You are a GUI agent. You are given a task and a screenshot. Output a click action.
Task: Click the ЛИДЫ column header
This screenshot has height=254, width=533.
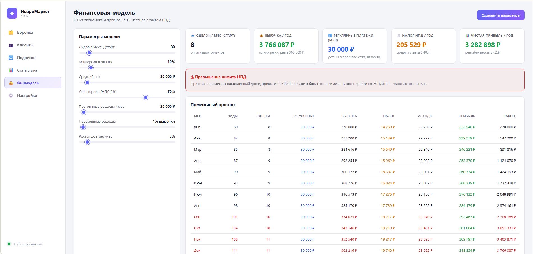point(232,116)
